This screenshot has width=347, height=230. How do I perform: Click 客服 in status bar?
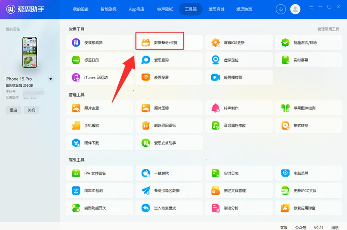tap(284, 227)
